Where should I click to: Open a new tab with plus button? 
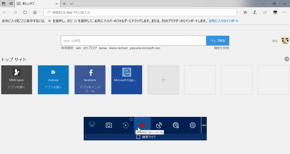64,4
